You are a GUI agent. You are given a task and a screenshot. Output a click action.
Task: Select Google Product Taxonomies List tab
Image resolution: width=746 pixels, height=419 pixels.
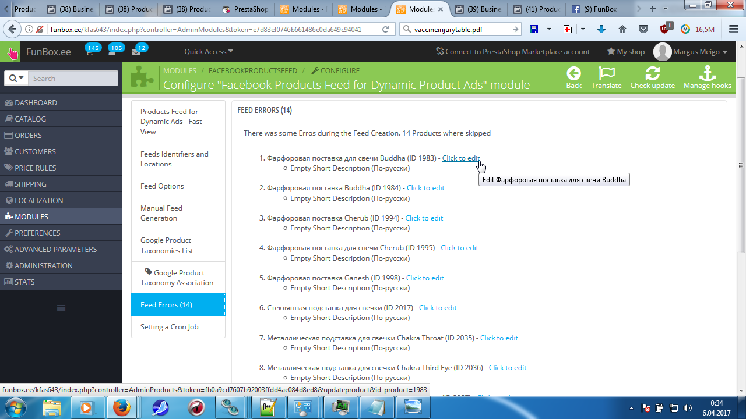(x=178, y=246)
